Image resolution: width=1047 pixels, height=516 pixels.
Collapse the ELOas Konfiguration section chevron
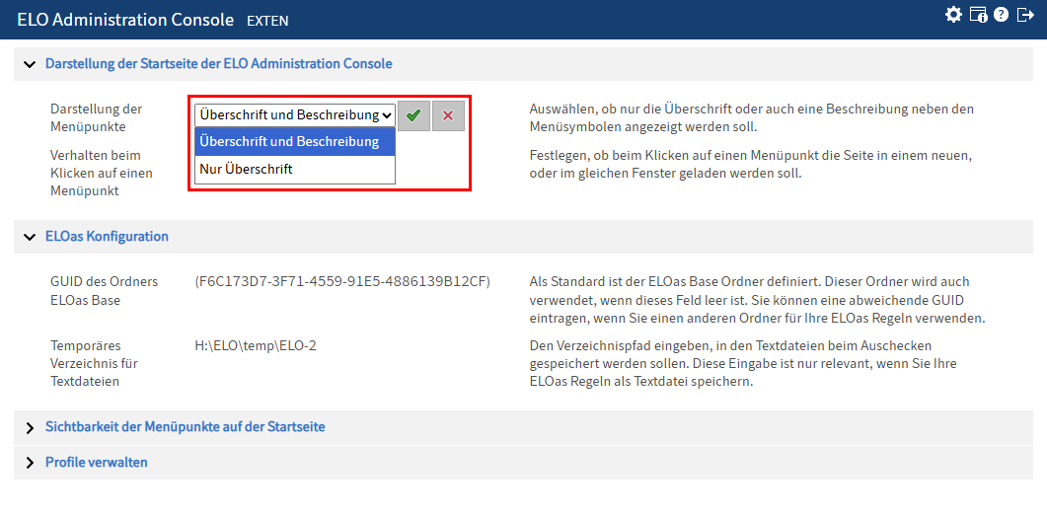point(29,237)
